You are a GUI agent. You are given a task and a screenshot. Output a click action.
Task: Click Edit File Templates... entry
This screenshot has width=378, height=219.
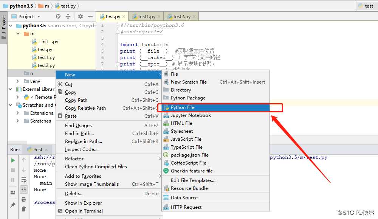tap(215, 180)
